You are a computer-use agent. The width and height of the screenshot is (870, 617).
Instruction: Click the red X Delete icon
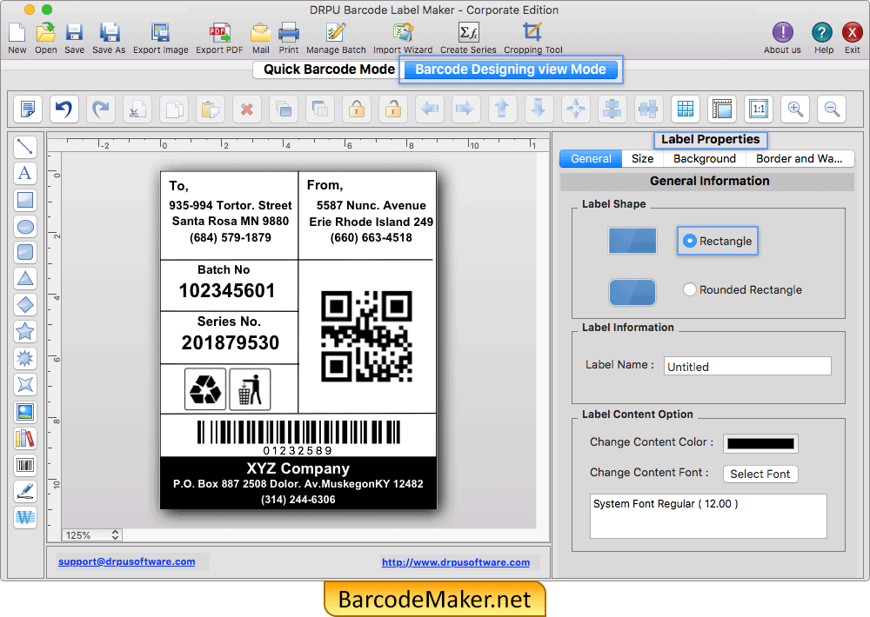[x=247, y=109]
